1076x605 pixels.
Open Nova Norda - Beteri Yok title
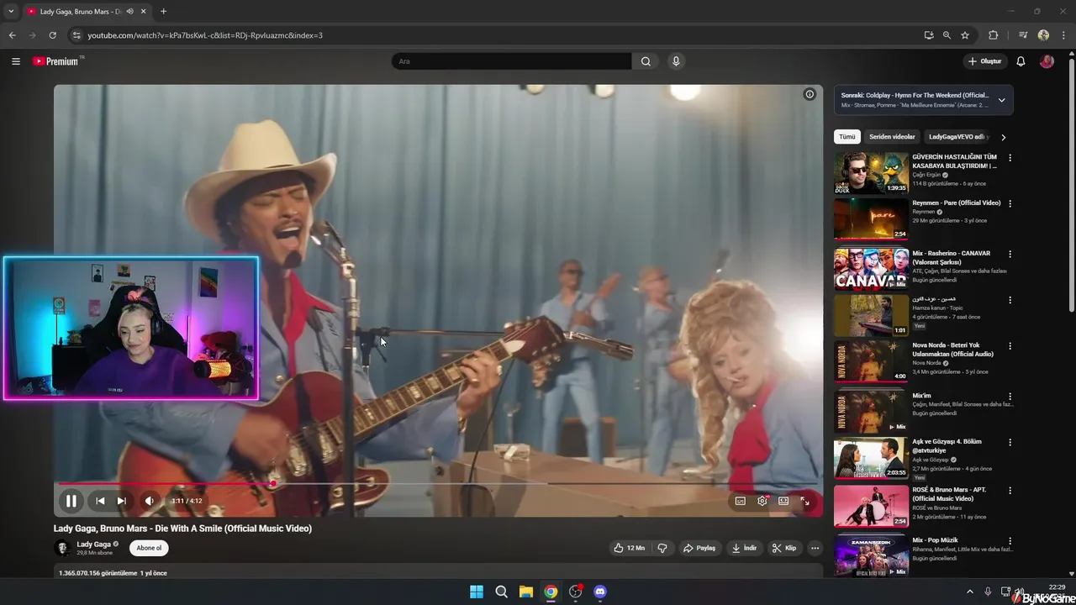pos(952,350)
